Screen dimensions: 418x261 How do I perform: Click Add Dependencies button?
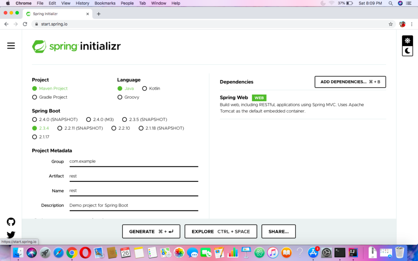pyautogui.click(x=350, y=82)
